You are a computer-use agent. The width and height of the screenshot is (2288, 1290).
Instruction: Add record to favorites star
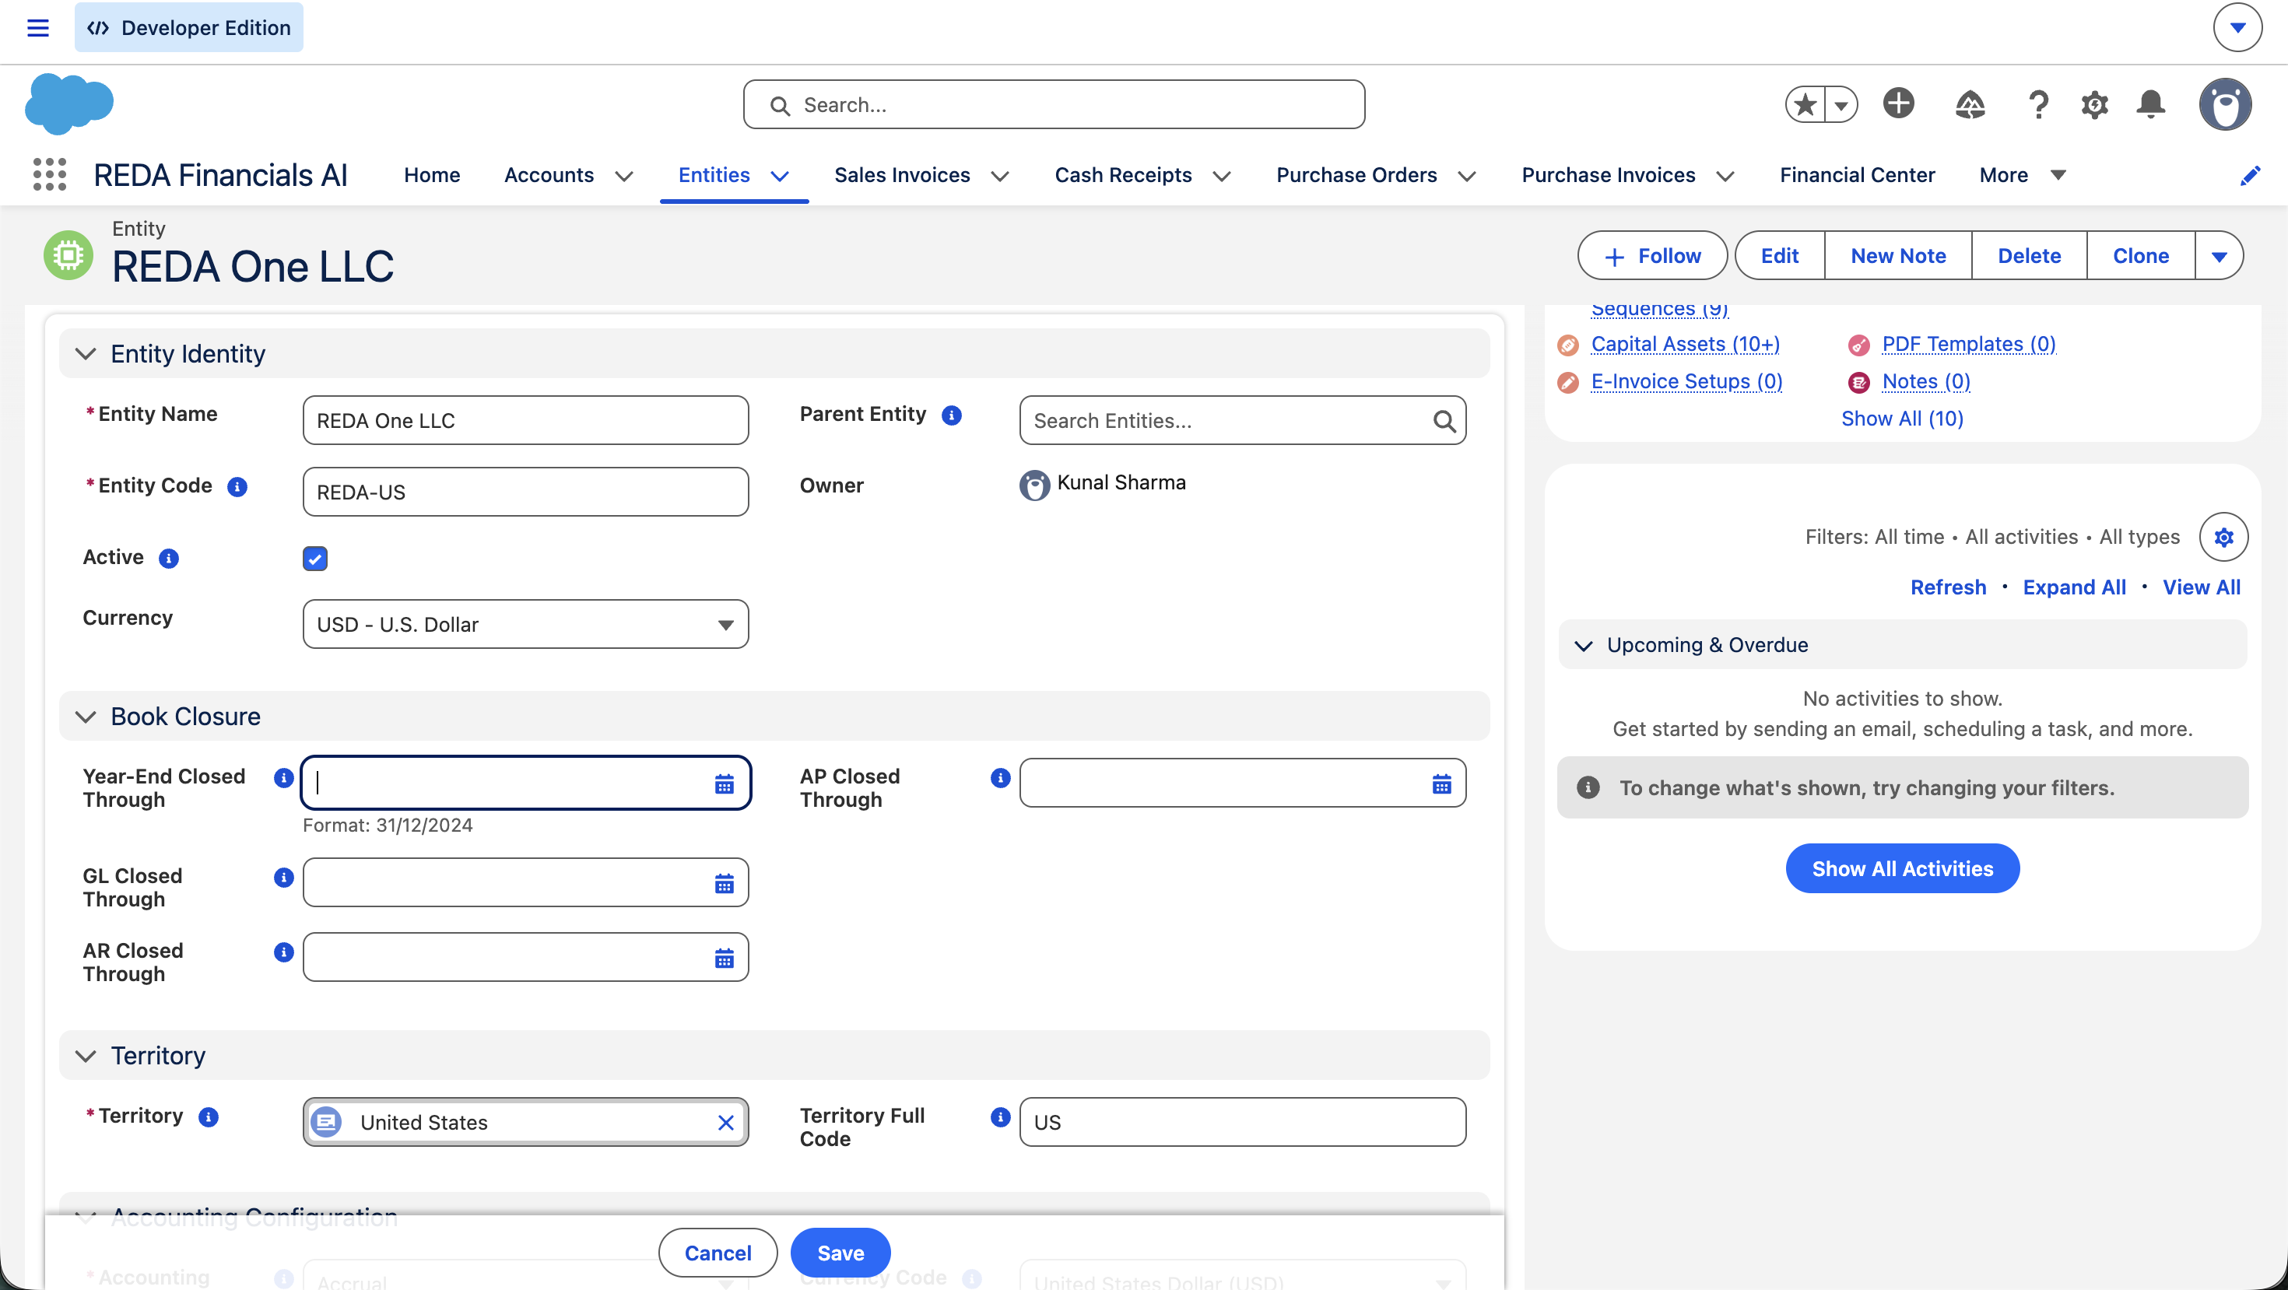pyautogui.click(x=1805, y=105)
